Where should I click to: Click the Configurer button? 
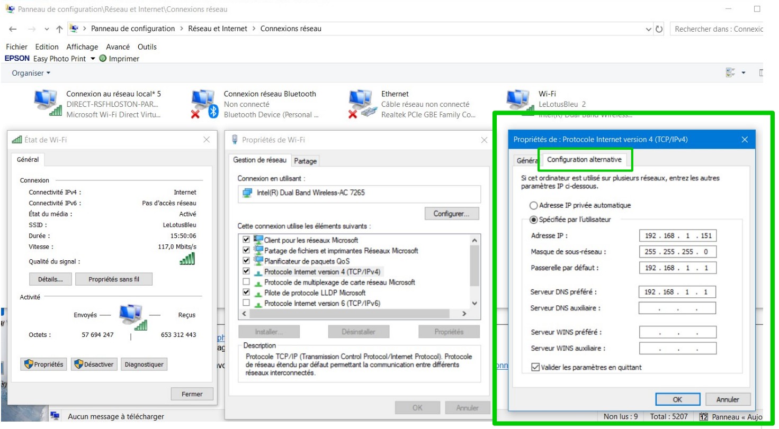[451, 214]
